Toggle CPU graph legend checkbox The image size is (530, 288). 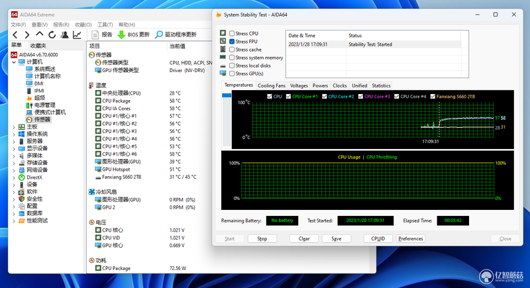[270, 96]
